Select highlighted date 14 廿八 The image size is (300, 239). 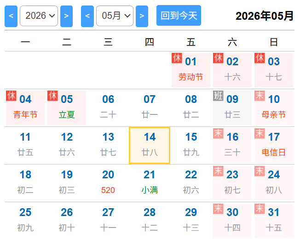[150, 145]
